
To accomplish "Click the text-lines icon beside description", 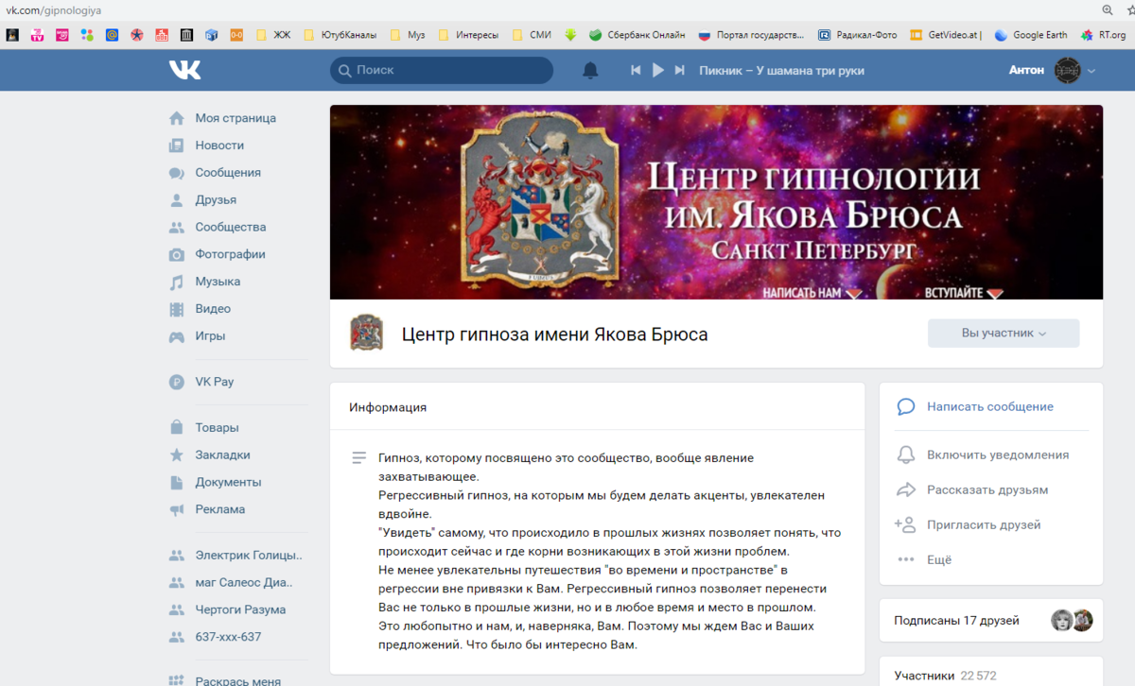I will (358, 457).
